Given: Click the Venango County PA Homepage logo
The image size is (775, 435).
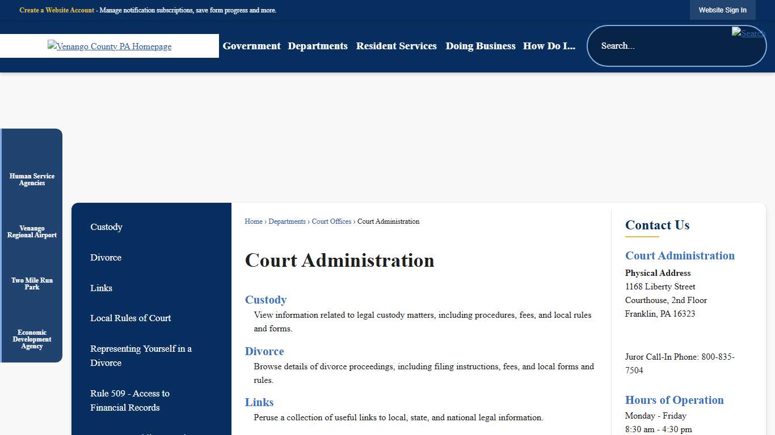Looking at the screenshot, I should click(109, 46).
